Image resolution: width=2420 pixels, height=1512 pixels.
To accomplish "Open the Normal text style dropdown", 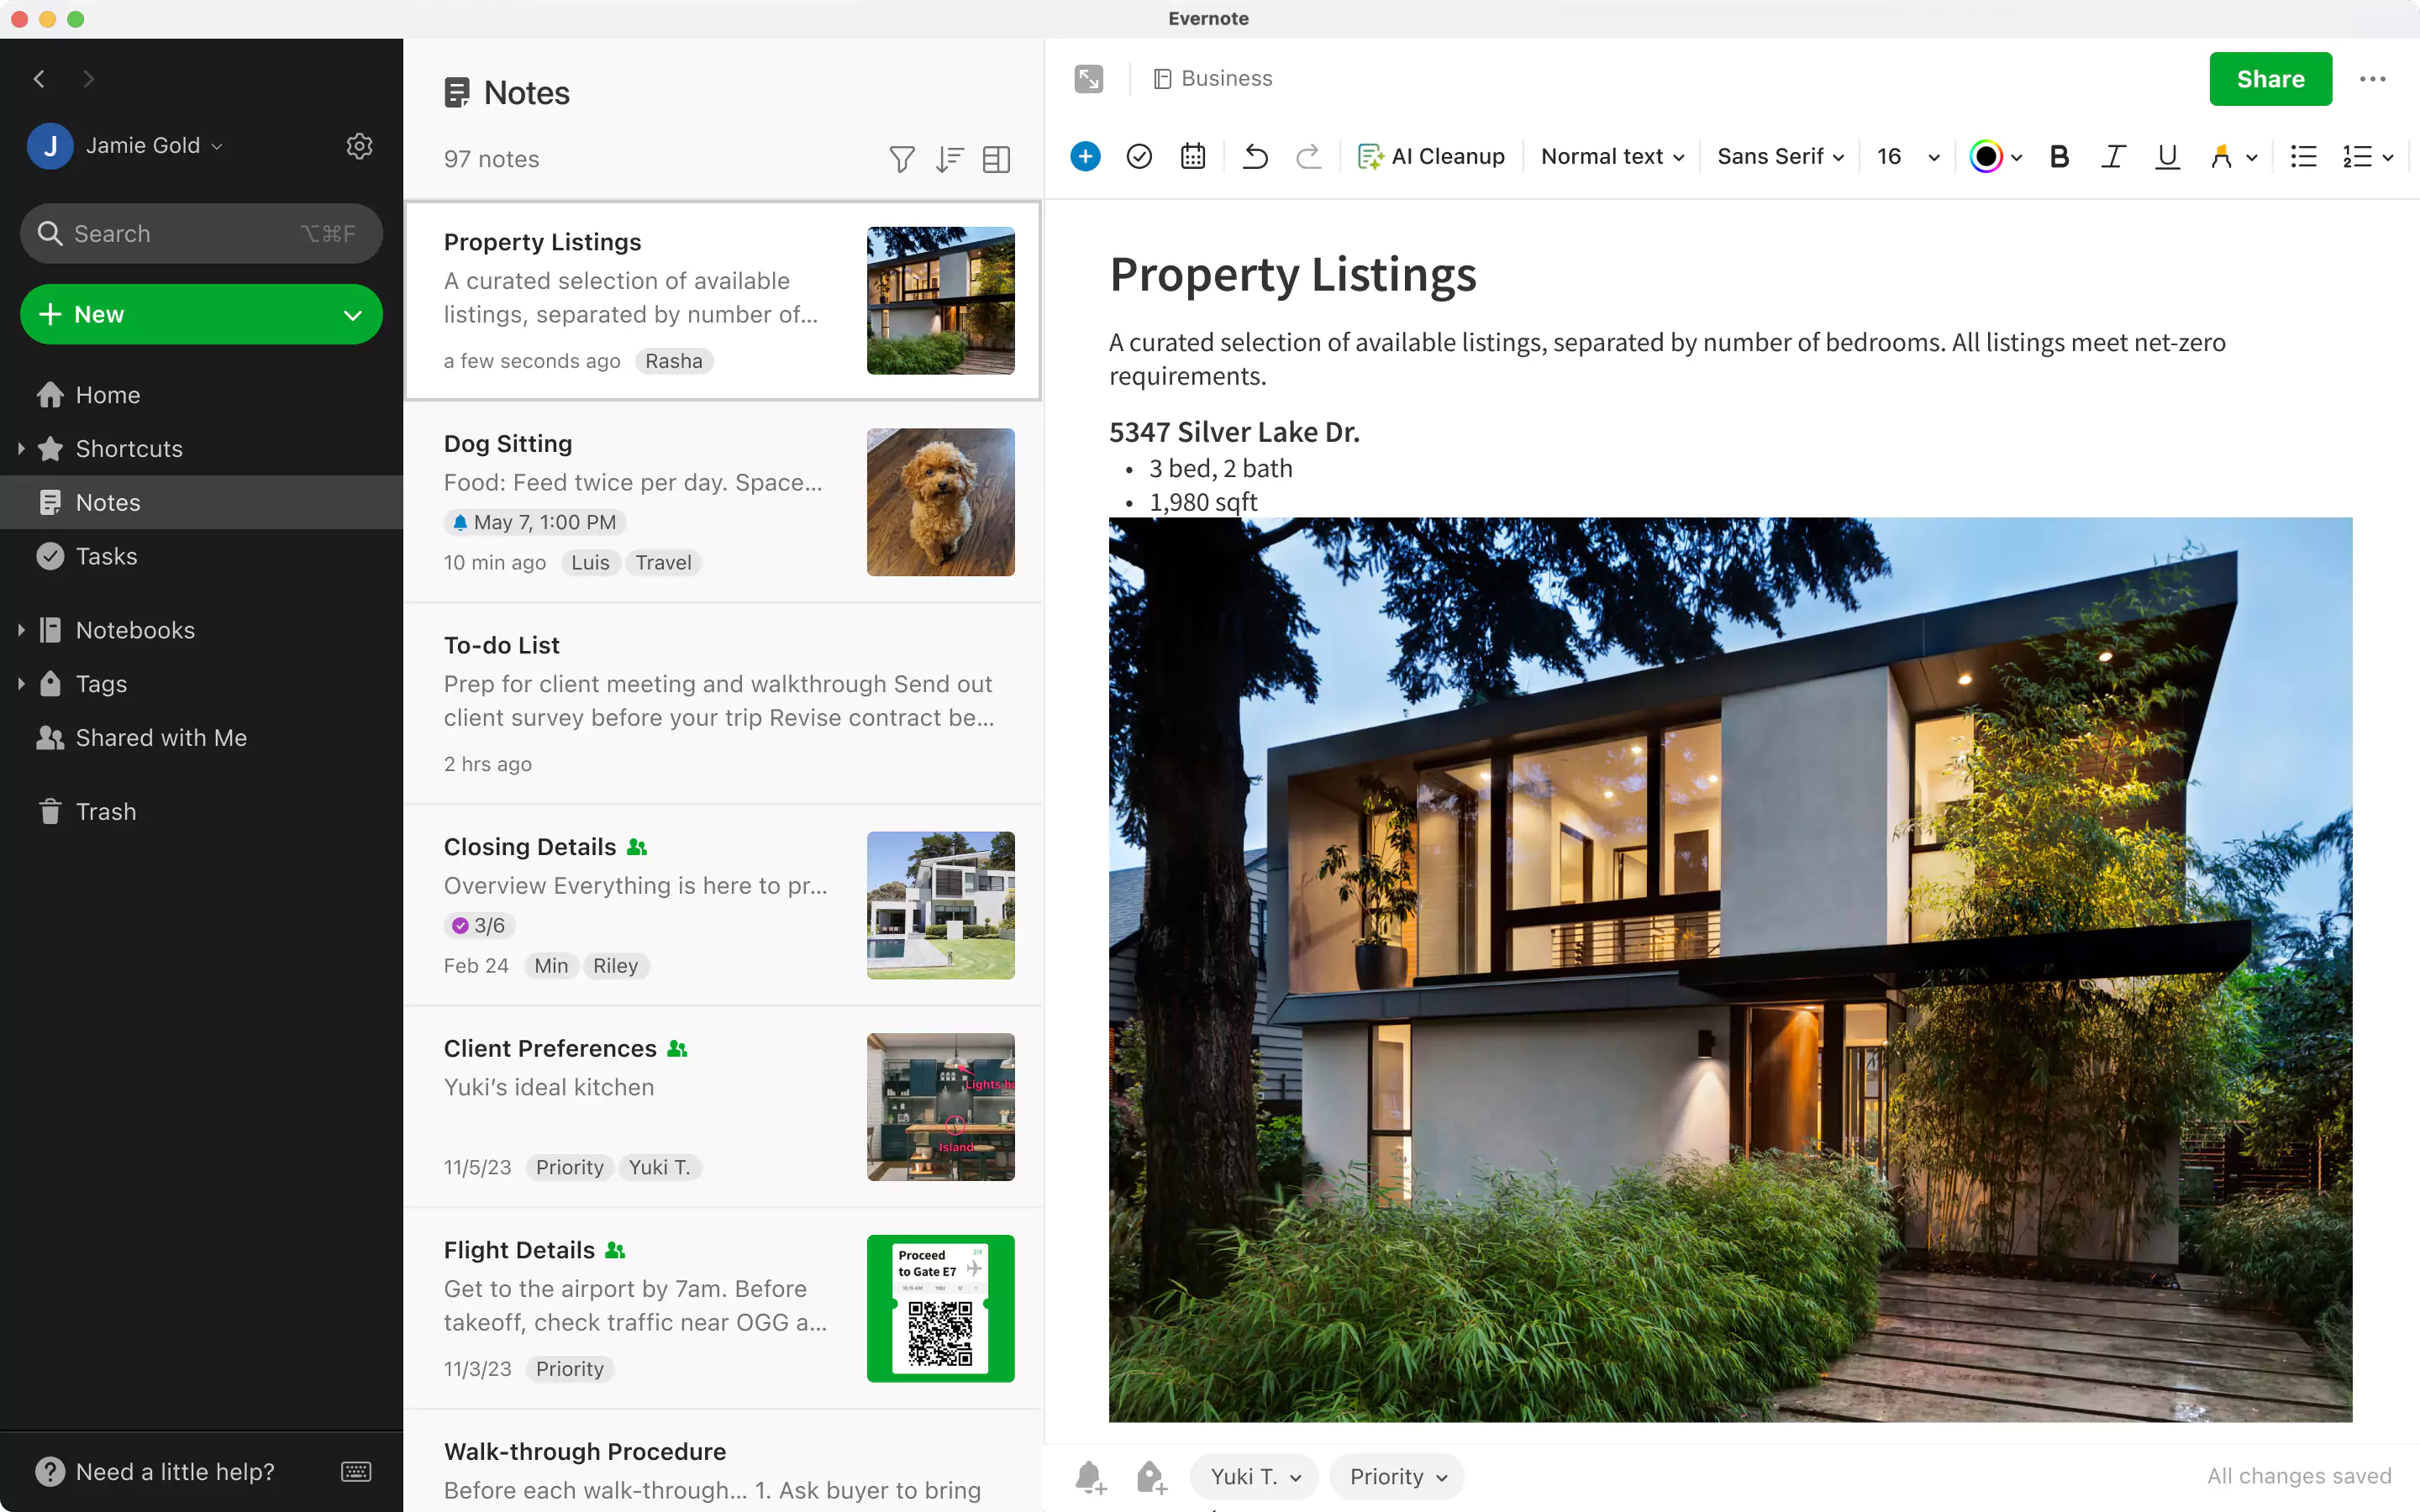I will click(x=1612, y=156).
